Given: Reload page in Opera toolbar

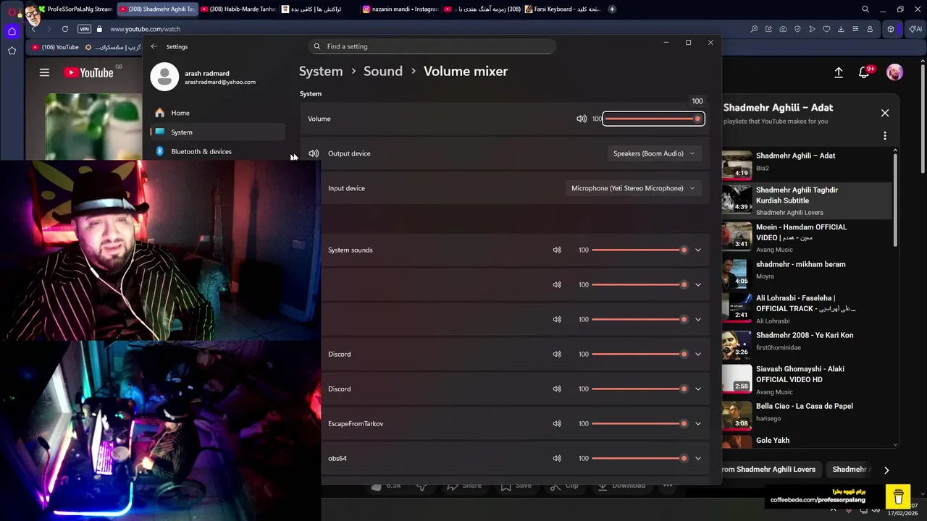Looking at the screenshot, I should click(65, 29).
